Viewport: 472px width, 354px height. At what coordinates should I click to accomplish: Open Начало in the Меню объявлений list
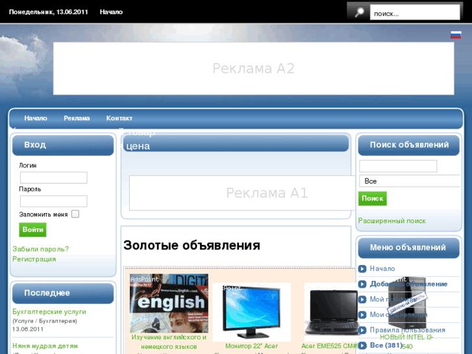click(x=382, y=268)
